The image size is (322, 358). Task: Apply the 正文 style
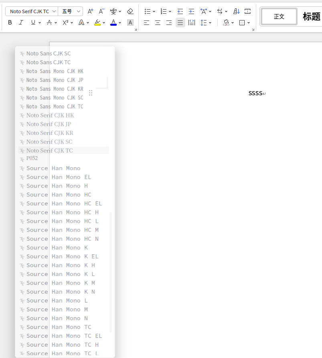pos(279,16)
